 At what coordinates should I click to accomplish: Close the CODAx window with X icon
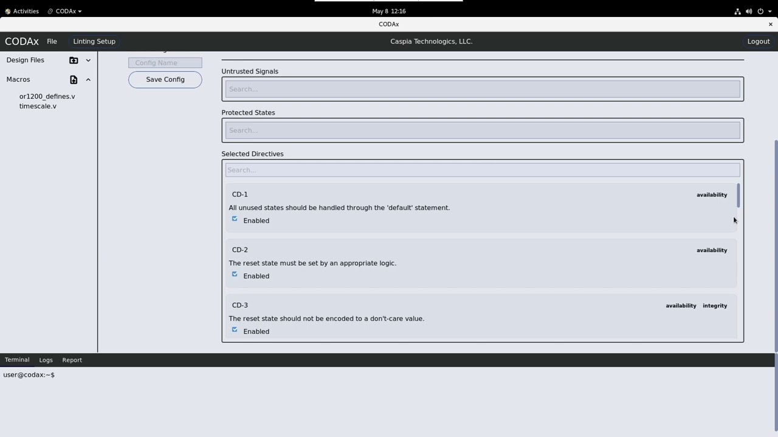tap(770, 24)
